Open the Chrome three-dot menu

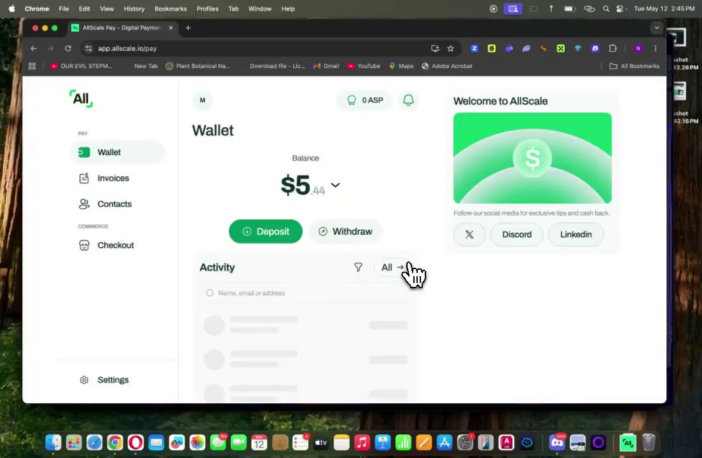coord(656,48)
